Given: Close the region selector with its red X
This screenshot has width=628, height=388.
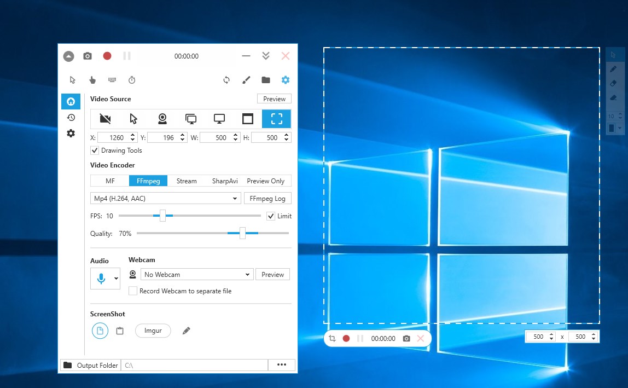Looking at the screenshot, I should tap(421, 338).
